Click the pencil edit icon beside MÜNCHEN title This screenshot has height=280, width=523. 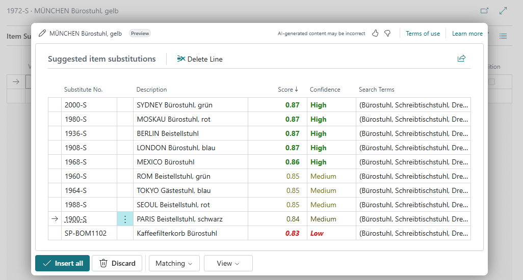click(42, 34)
